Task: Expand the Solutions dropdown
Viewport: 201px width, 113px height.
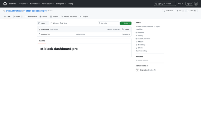Action: (x=24, y=4)
